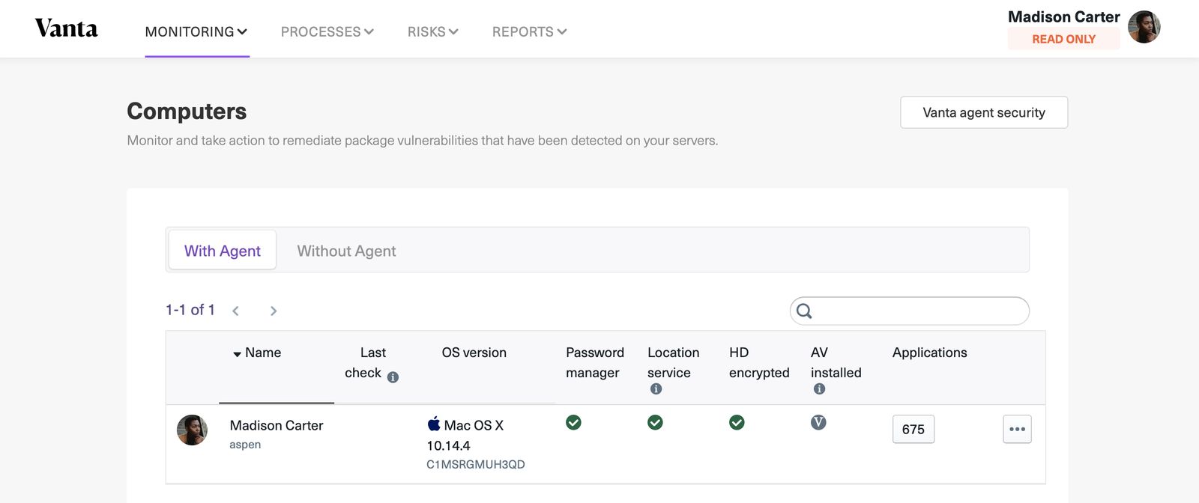Click the Location service info icon
The height and width of the screenshot is (503, 1199).
(656, 389)
